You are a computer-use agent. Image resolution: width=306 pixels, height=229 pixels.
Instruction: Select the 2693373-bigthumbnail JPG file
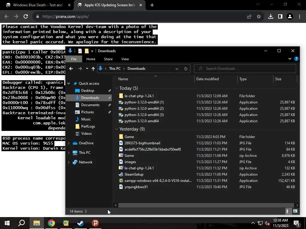click(142, 143)
